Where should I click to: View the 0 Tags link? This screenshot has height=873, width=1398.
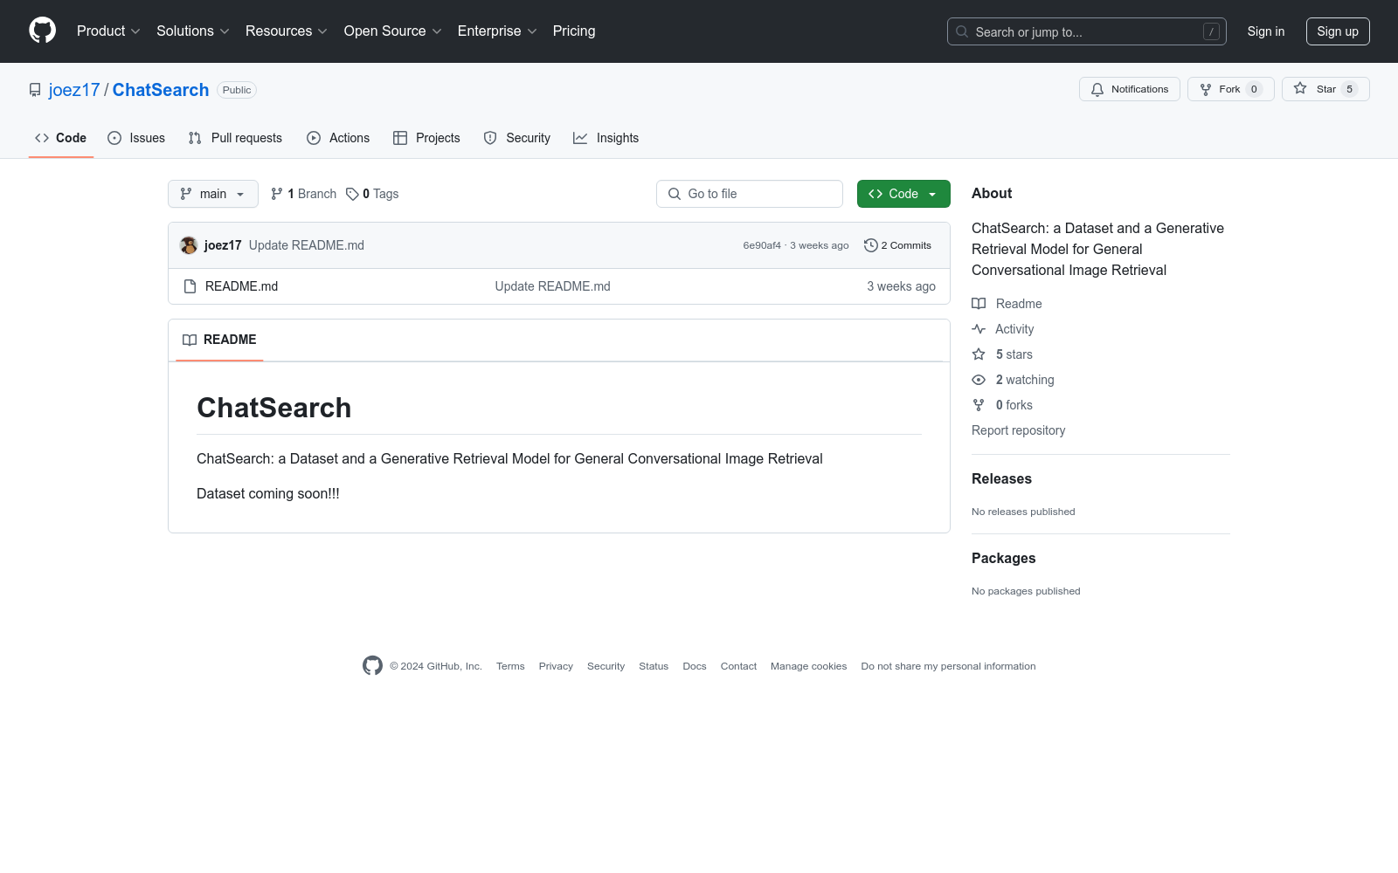coord(372,194)
